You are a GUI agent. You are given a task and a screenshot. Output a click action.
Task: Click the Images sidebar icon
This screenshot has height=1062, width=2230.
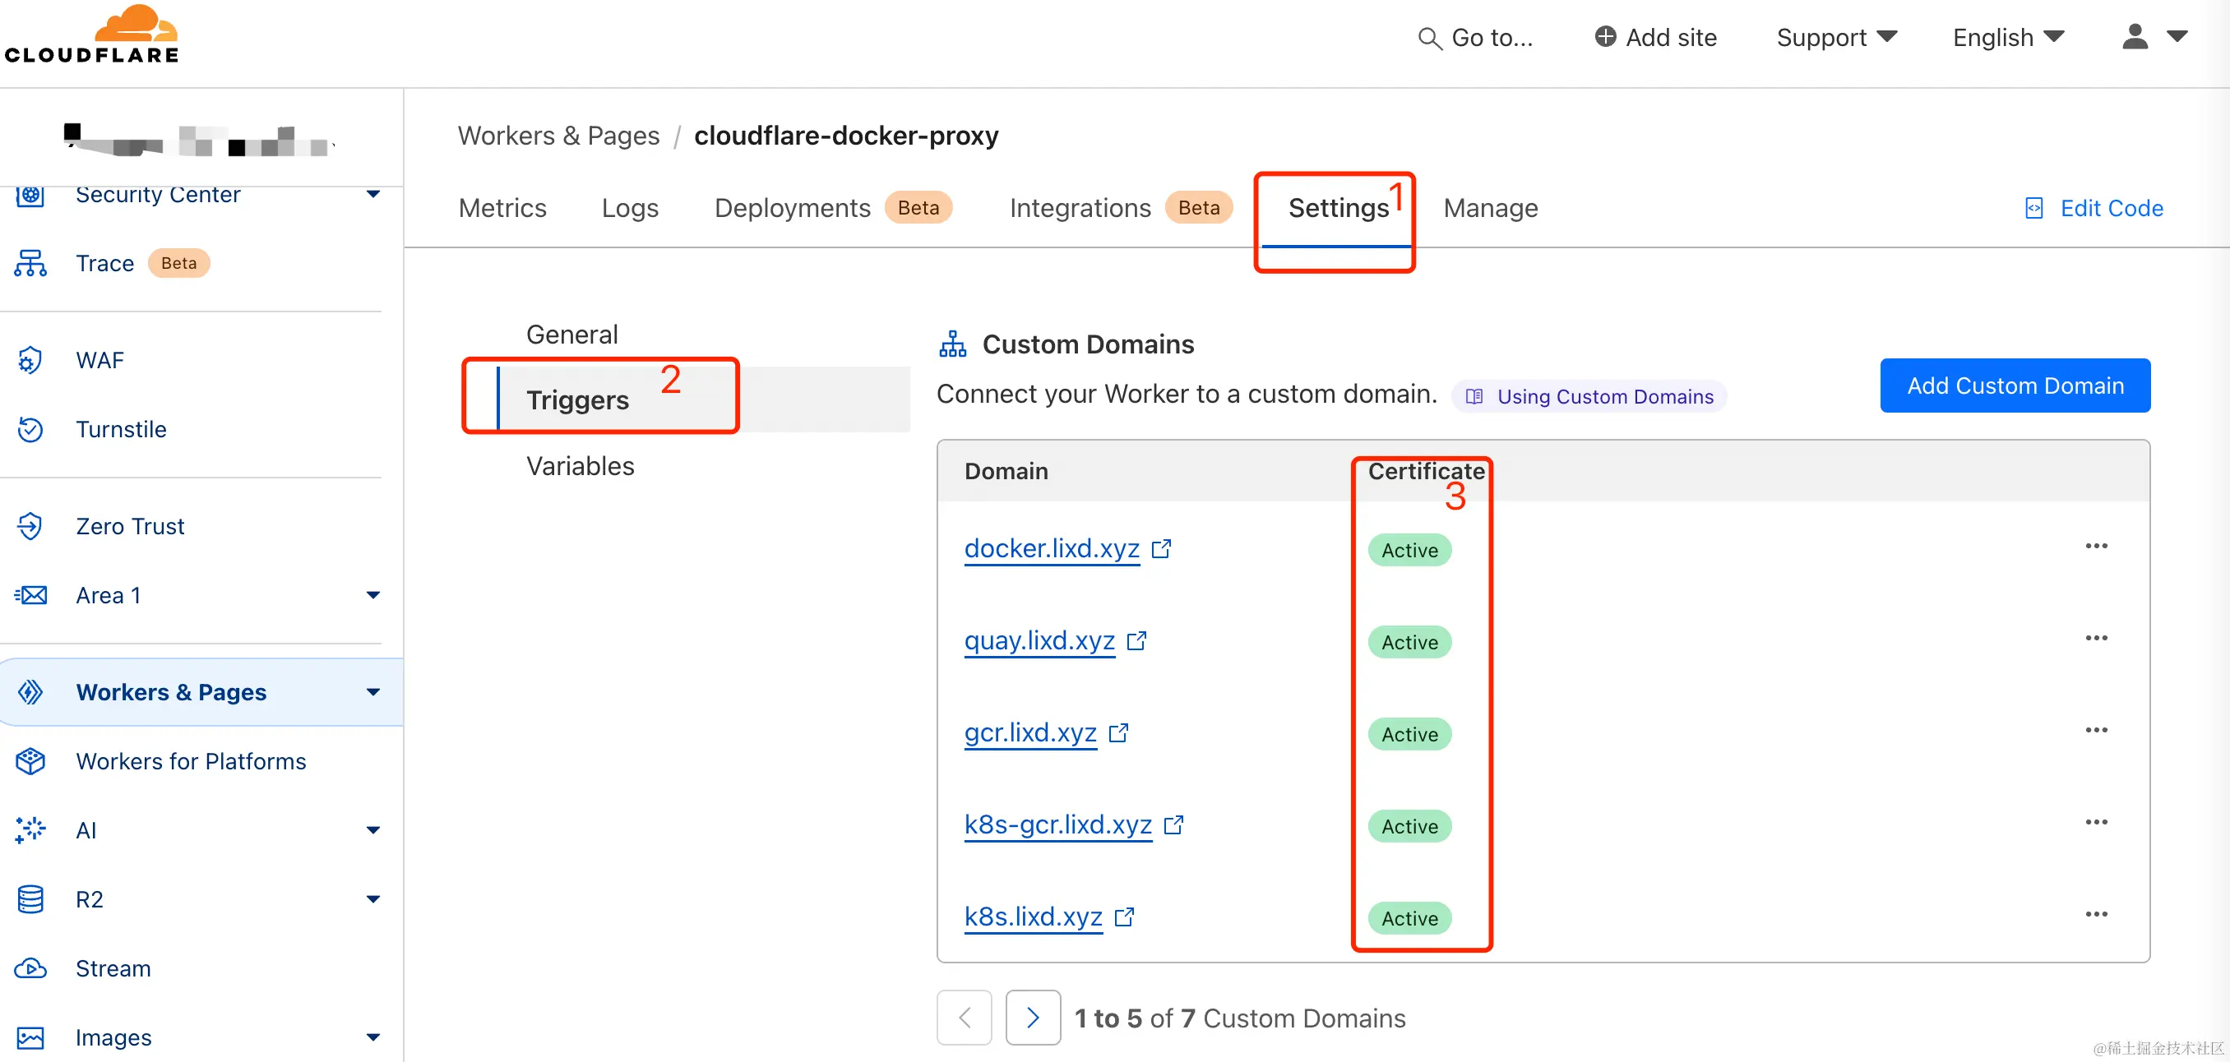point(30,1038)
